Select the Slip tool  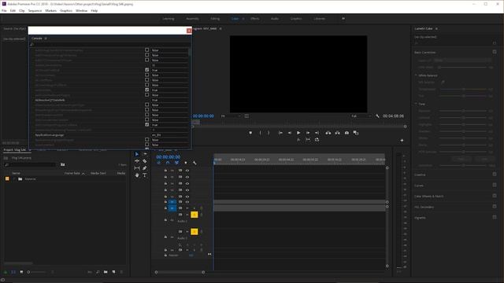coord(137,168)
